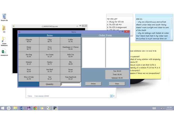Maximize the py.exe console window
Image resolution: width=174 pixels, height=123 pixels.
(x=80, y=26)
